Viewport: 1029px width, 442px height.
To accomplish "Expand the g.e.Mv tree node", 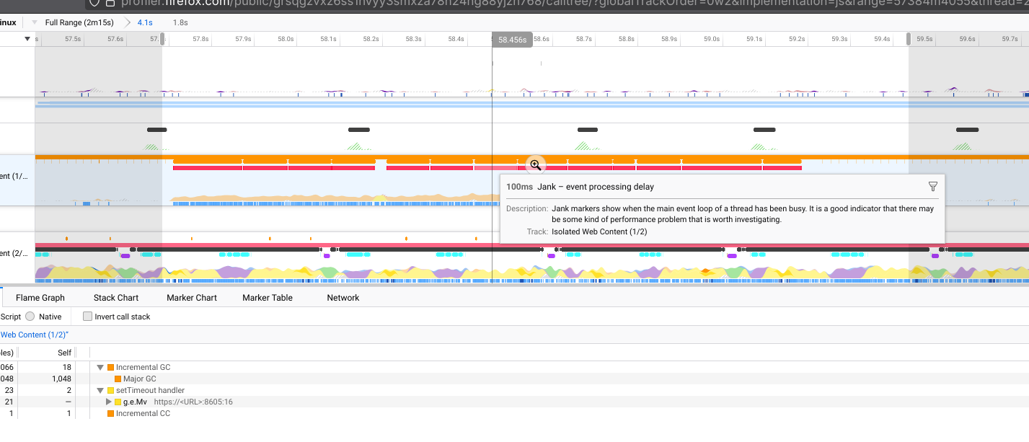I will (109, 402).
